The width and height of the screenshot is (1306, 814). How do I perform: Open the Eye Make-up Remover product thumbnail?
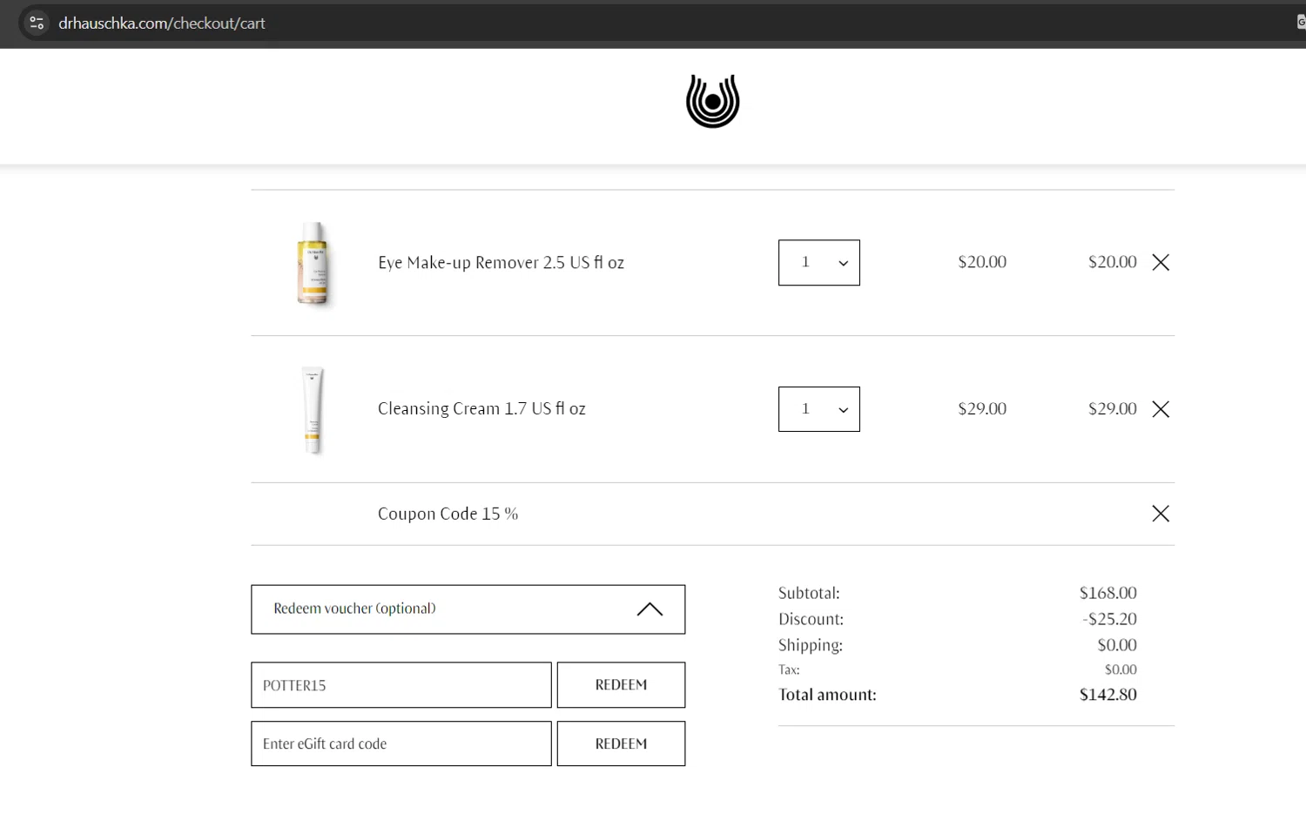coord(313,263)
